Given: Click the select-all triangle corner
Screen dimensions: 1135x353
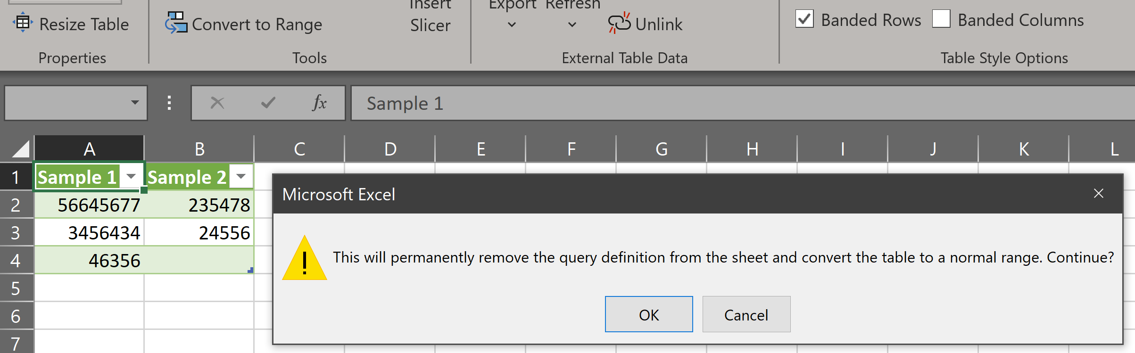Looking at the screenshot, I should tap(20, 148).
